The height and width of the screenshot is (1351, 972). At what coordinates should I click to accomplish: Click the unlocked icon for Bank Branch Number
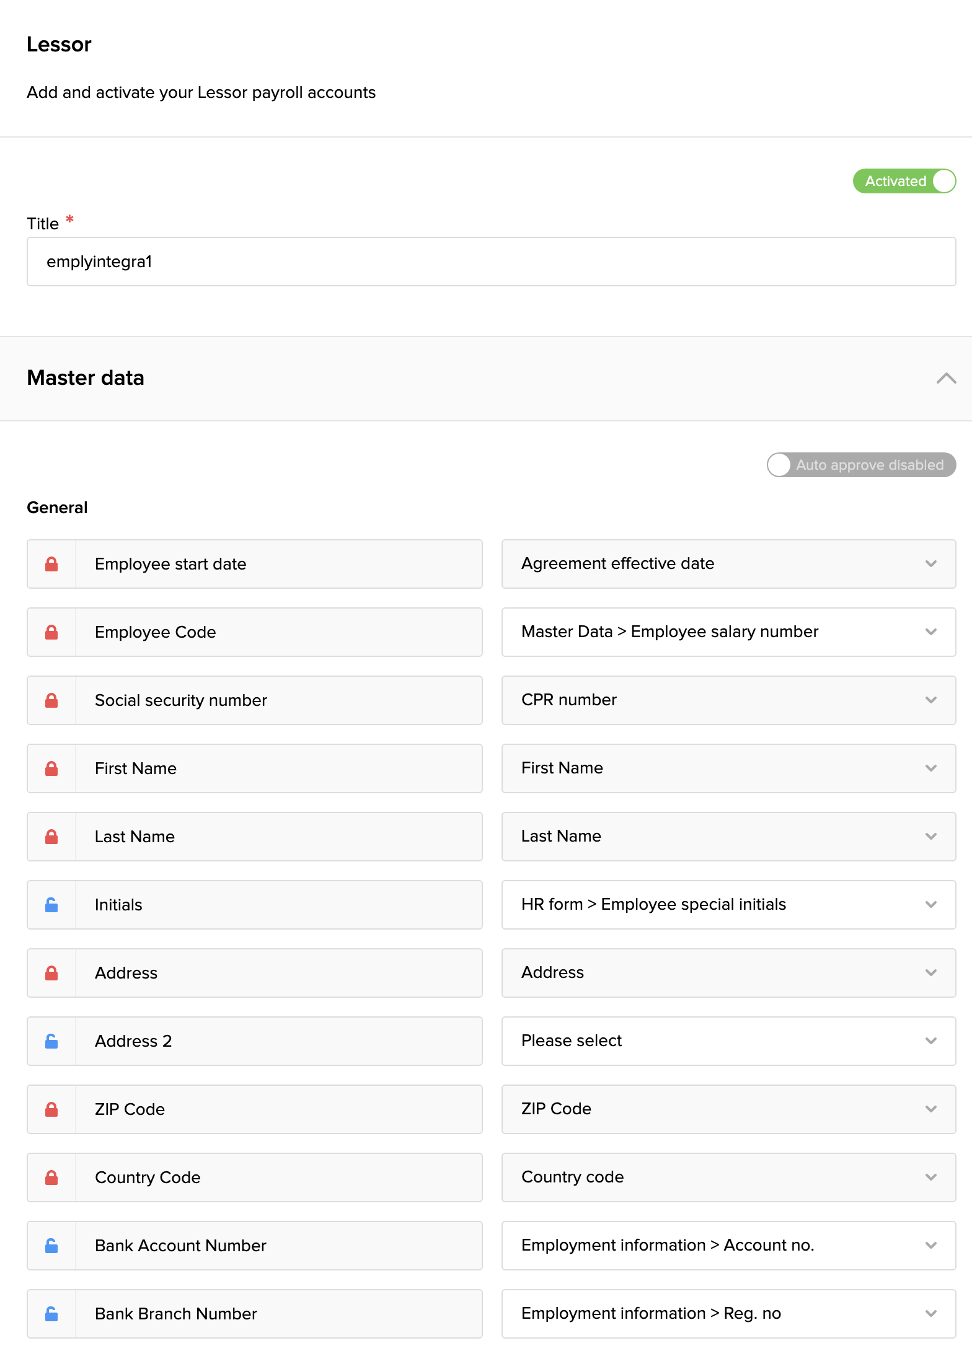click(x=51, y=1314)
